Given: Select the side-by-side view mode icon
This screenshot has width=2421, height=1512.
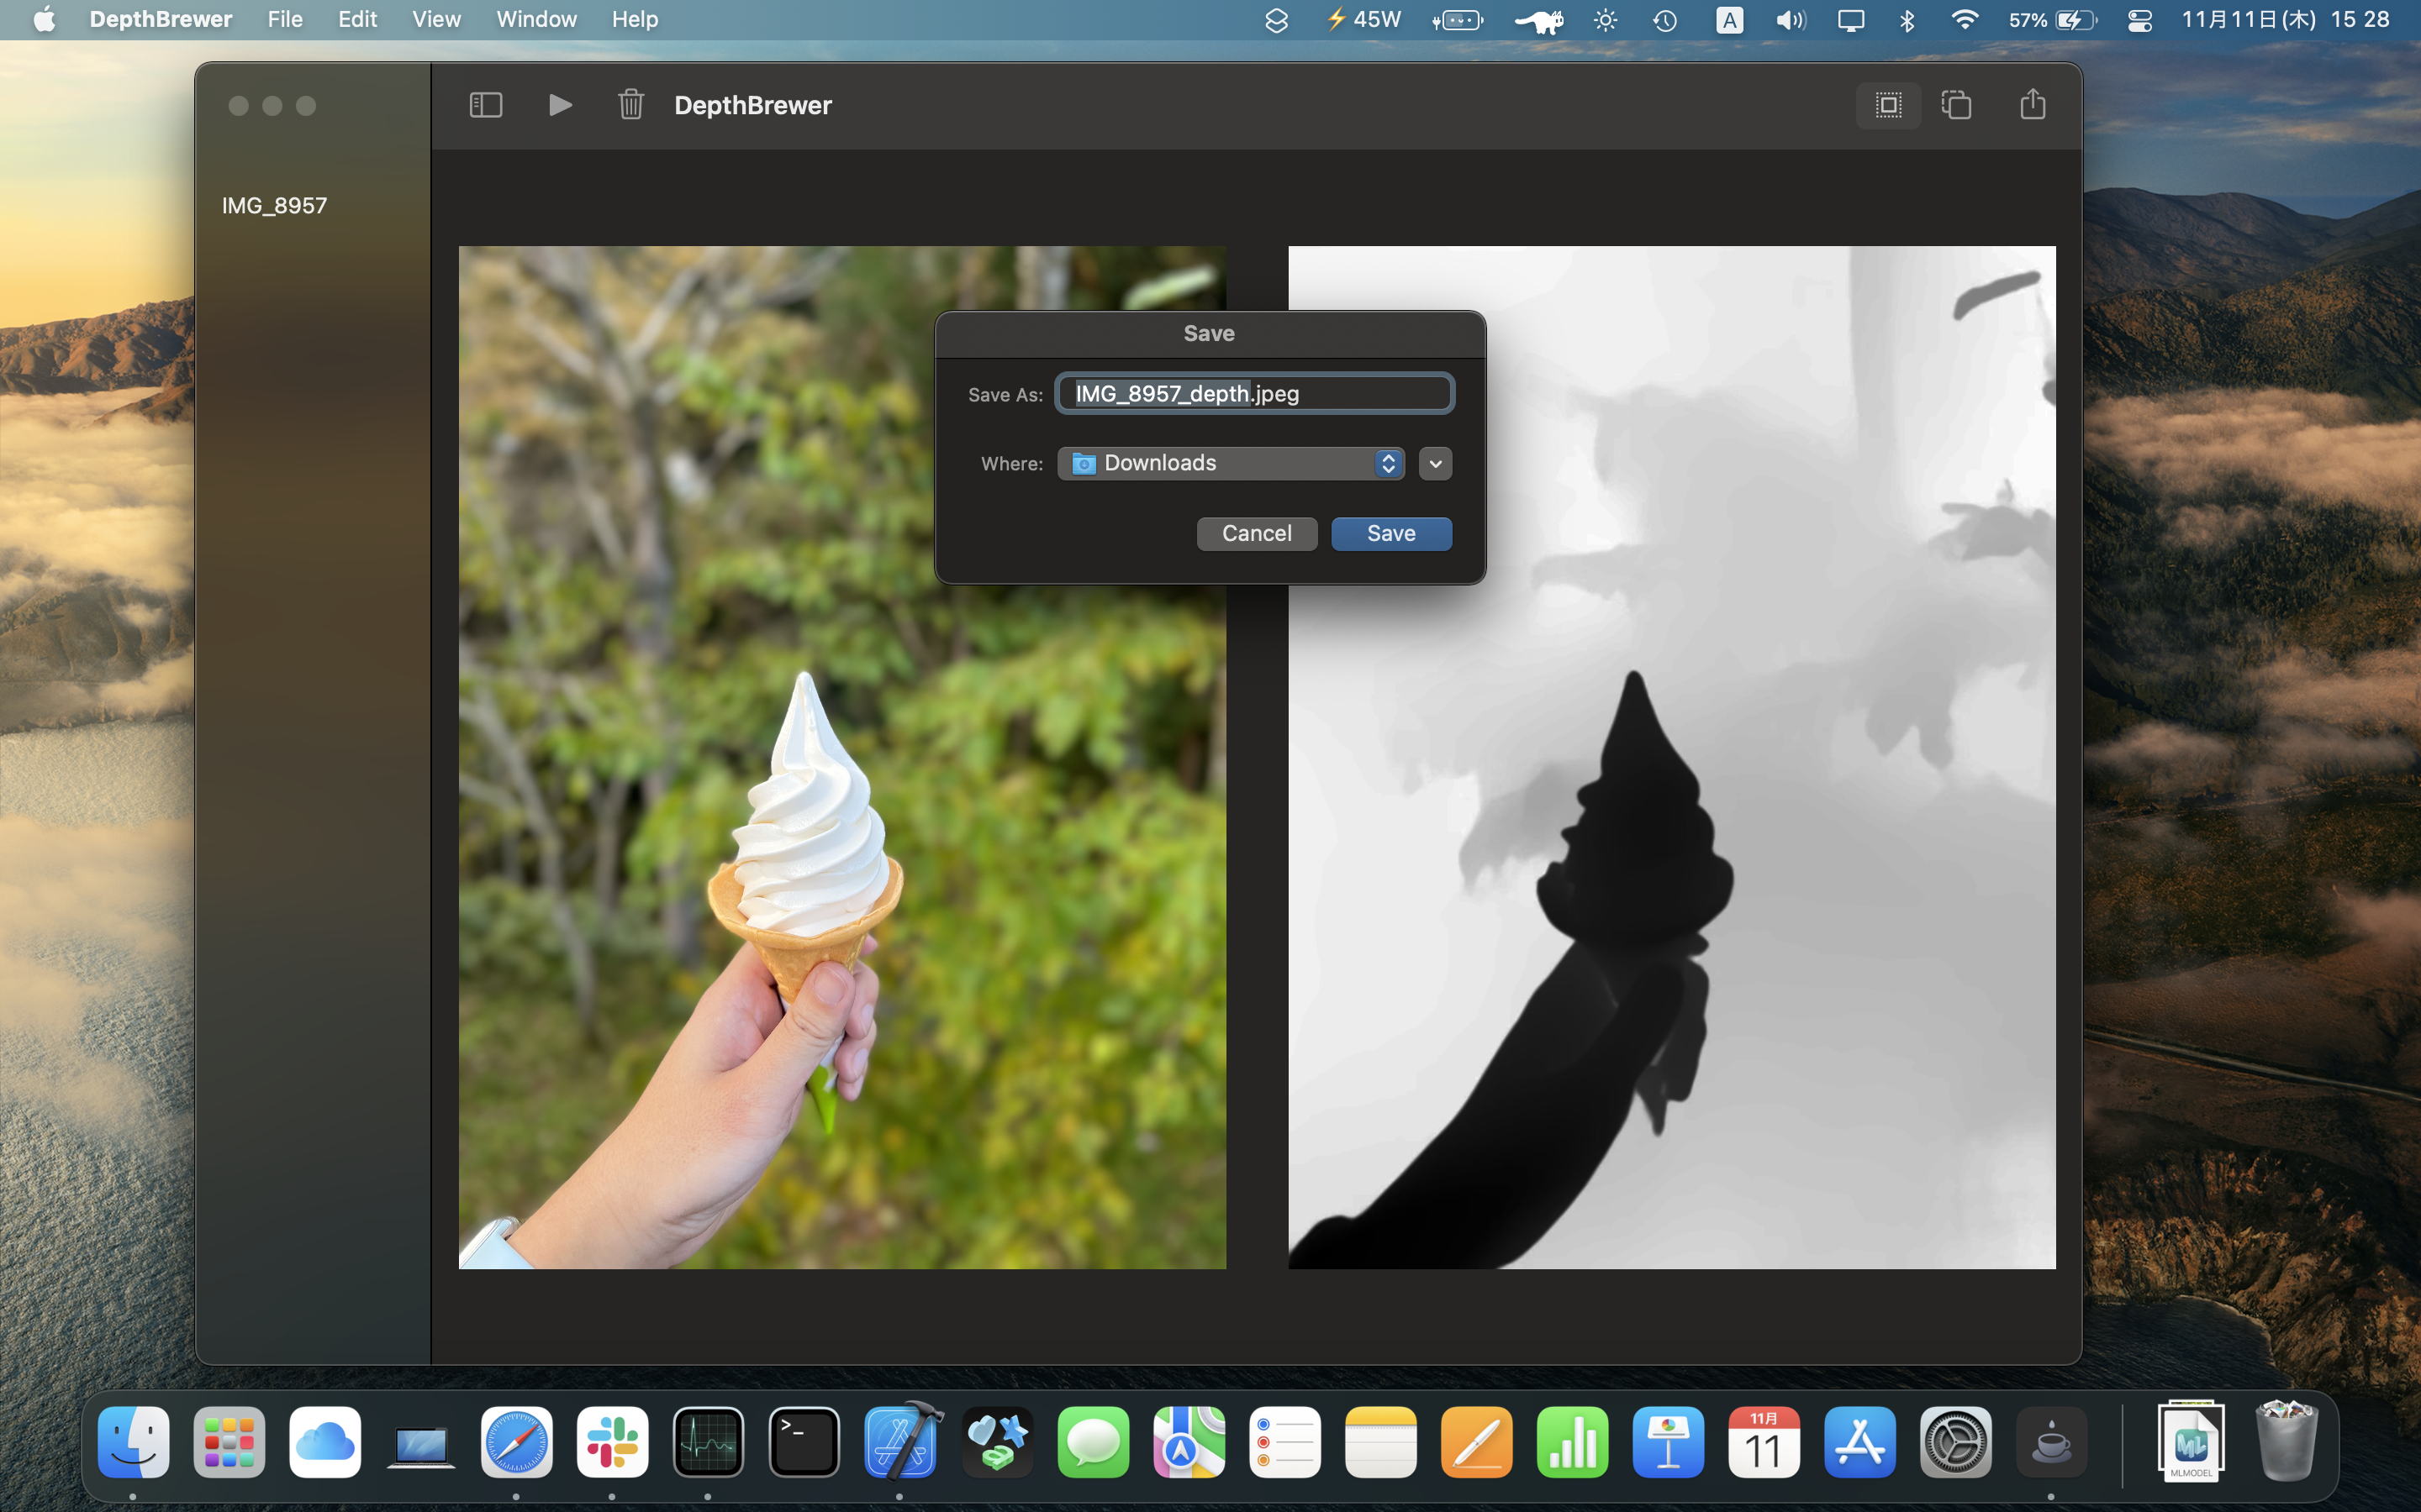Looking at the screenshot, I should click(x=1888, y=105).
